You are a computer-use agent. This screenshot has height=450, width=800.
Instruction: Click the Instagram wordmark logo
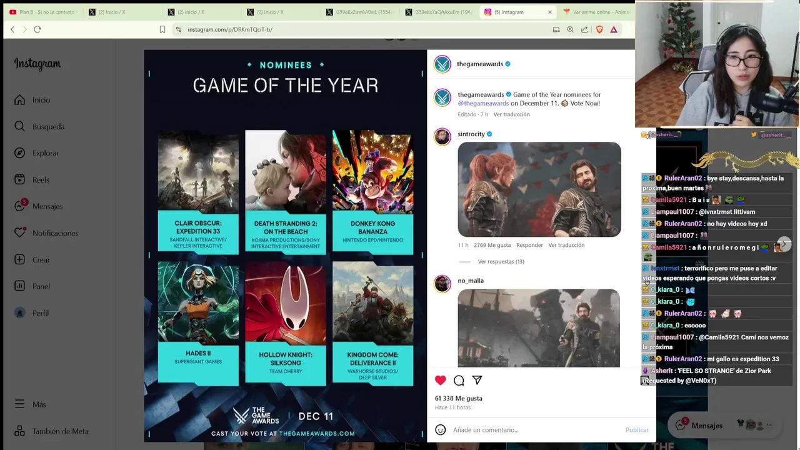click(x=37, y=64)
